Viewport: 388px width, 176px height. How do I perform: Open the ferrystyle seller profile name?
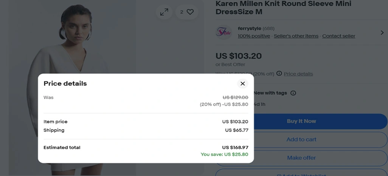click(x=249, y=28)
